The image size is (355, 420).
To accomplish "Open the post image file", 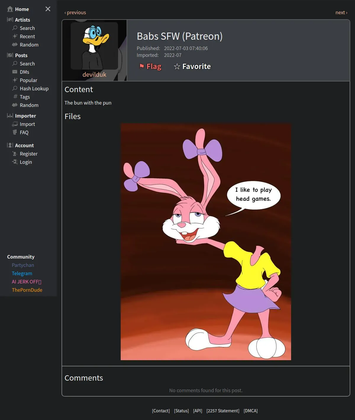I will 206,242.
